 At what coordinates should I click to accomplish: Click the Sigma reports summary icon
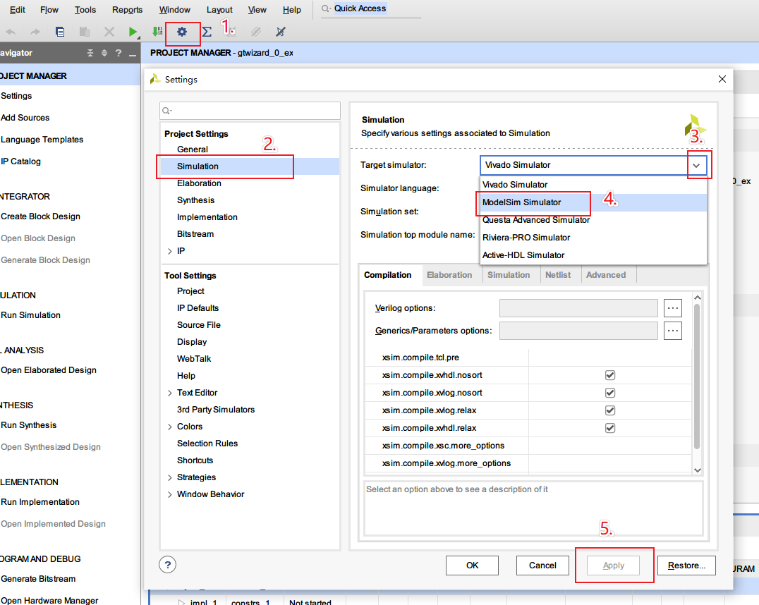pos(207,32)
